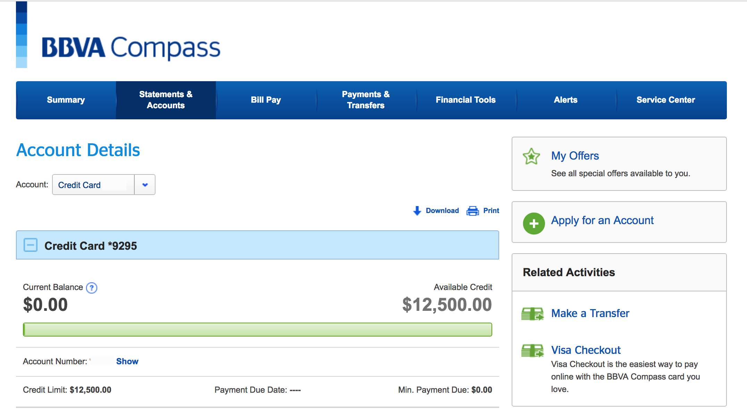Go to the Summary tab
Screen dimensions: 747x417
click(x=66, y=100)
